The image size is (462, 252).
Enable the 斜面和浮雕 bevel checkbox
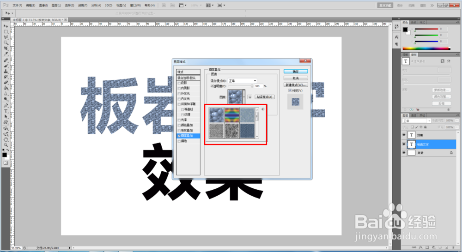pyautogui.click(x=179, y=104)
